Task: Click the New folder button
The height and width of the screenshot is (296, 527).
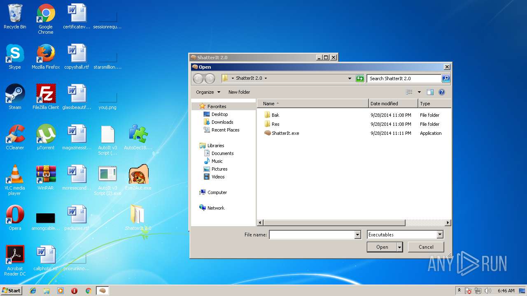Action: point(239,92)
